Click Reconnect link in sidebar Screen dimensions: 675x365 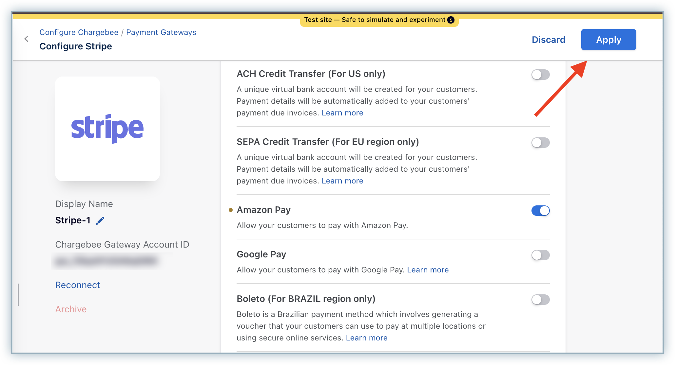(x=78, y=285)
